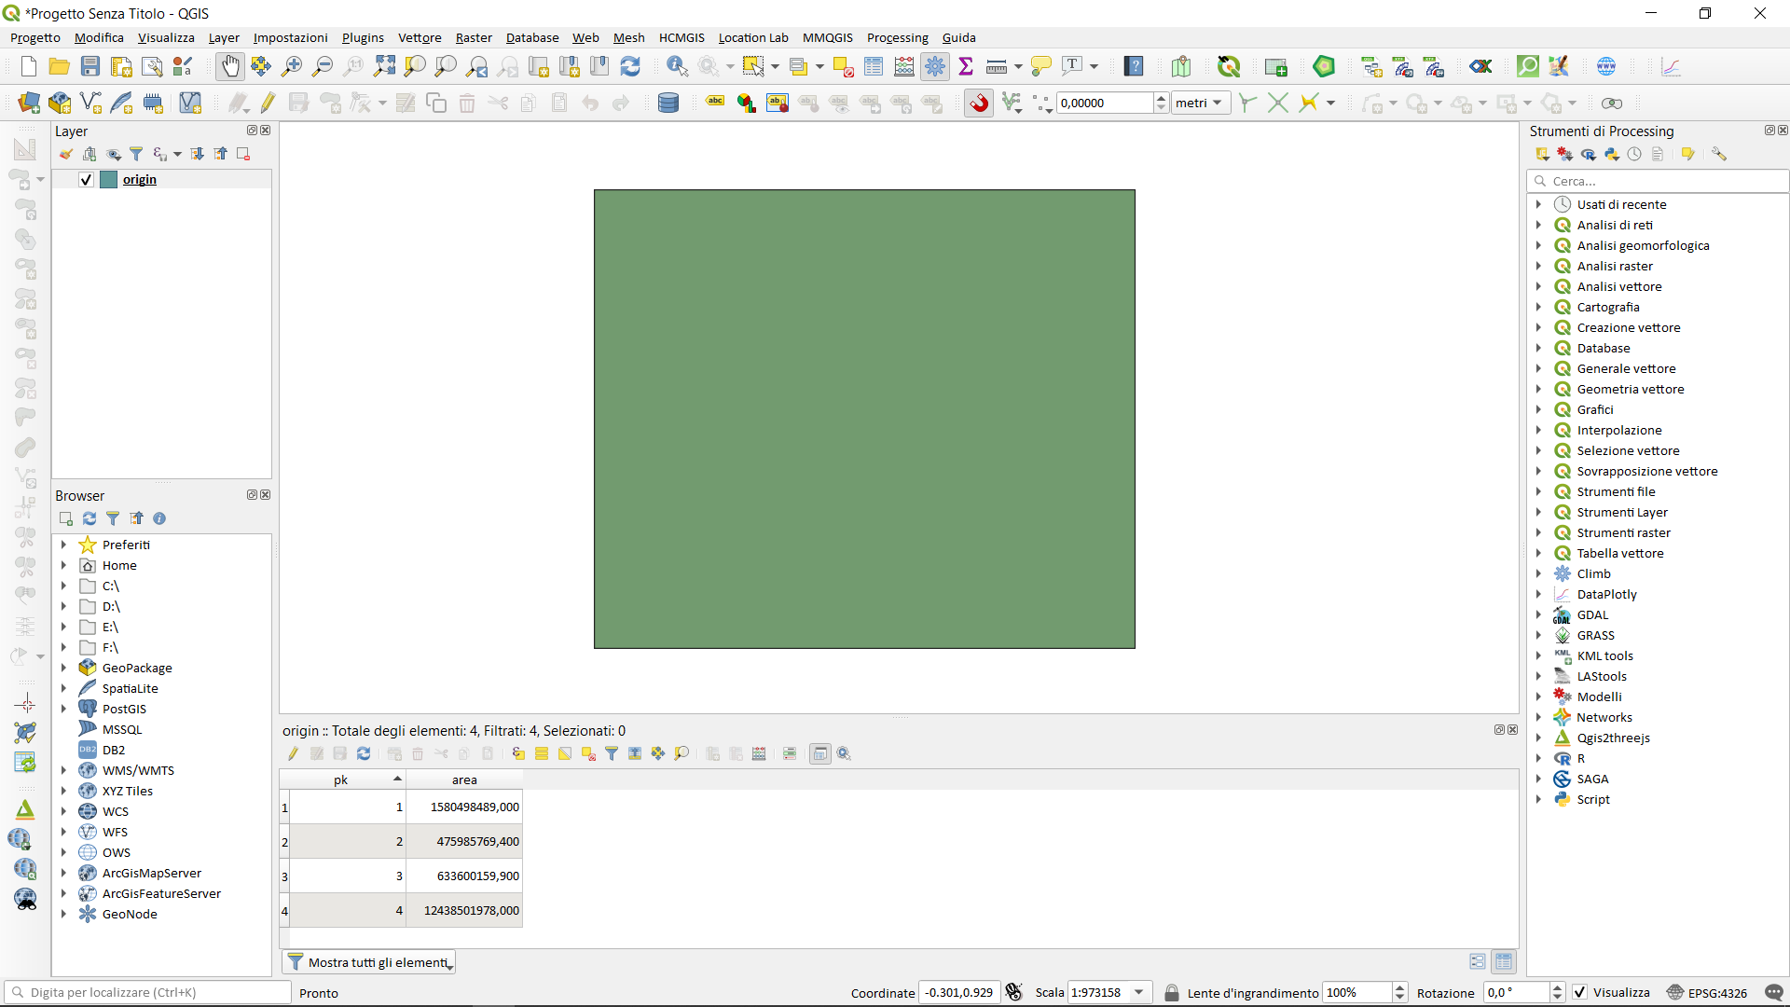Image resolution: width=1790 pixels, height=1007 pixels.
Task: Uncheck the origin layer visibility checkbox
Action: 86,180
